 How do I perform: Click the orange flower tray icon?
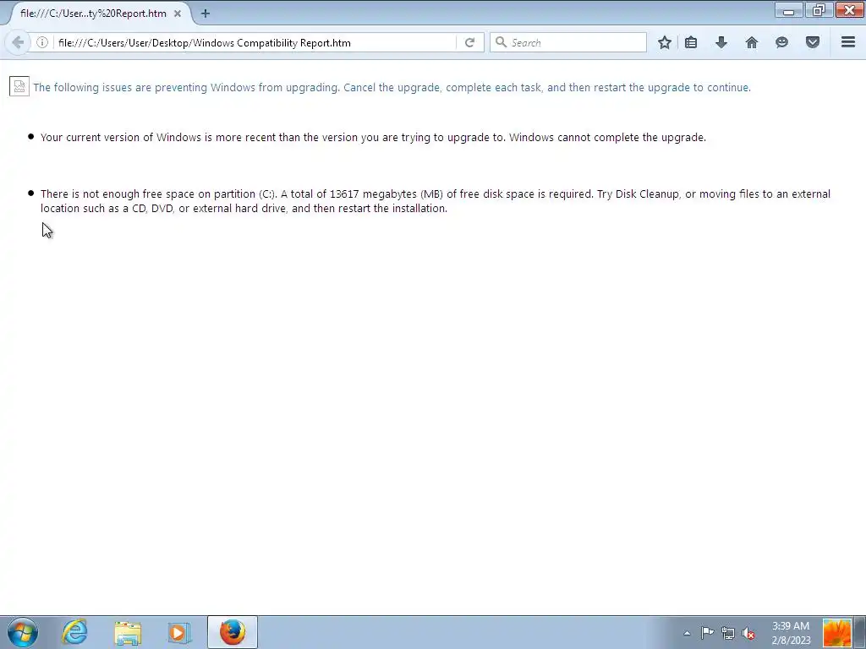[836, 632]
